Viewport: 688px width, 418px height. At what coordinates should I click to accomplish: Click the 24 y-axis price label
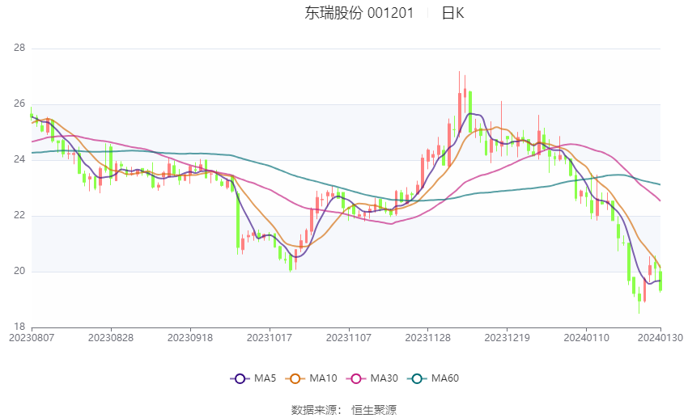(x=19, y=159)
